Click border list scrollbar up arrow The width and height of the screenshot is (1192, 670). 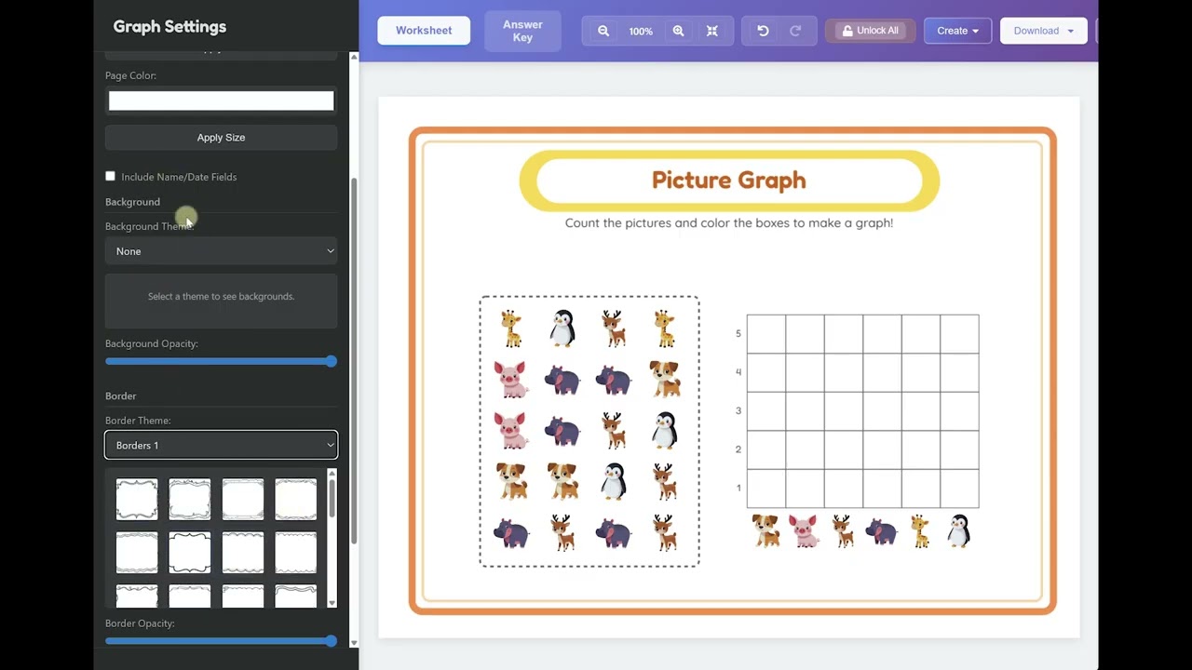click(x=332, y=476)
